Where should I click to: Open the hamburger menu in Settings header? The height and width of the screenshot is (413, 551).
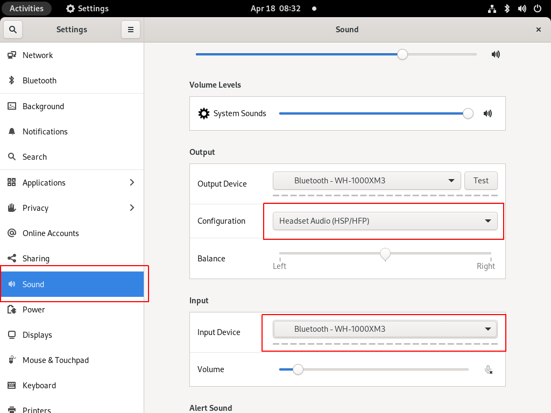tap(130, 30)
